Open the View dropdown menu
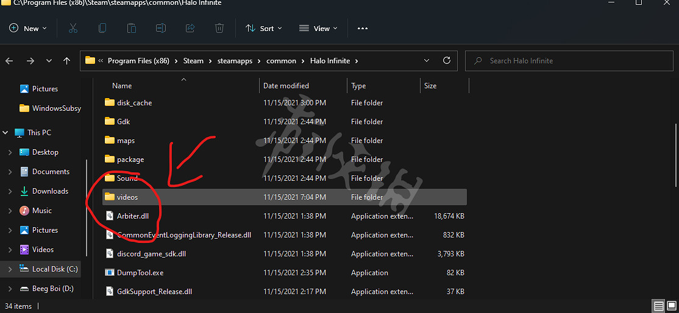679x313 pixels. point(315,28)
